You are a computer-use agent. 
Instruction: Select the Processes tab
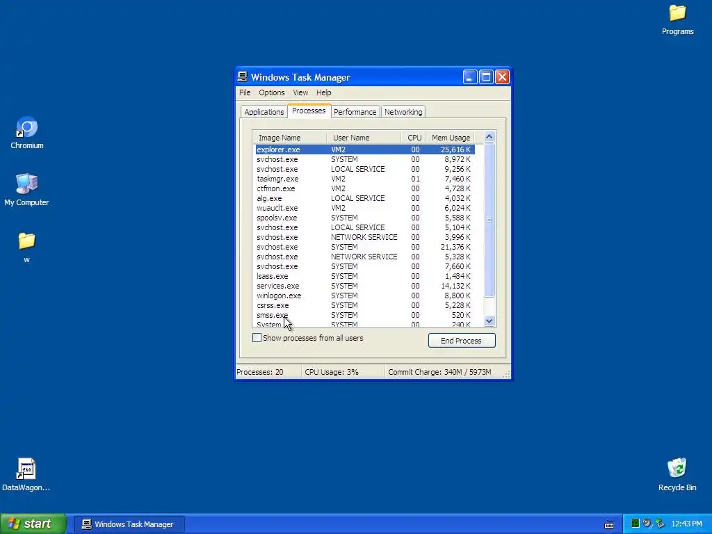tap(309, 111)
